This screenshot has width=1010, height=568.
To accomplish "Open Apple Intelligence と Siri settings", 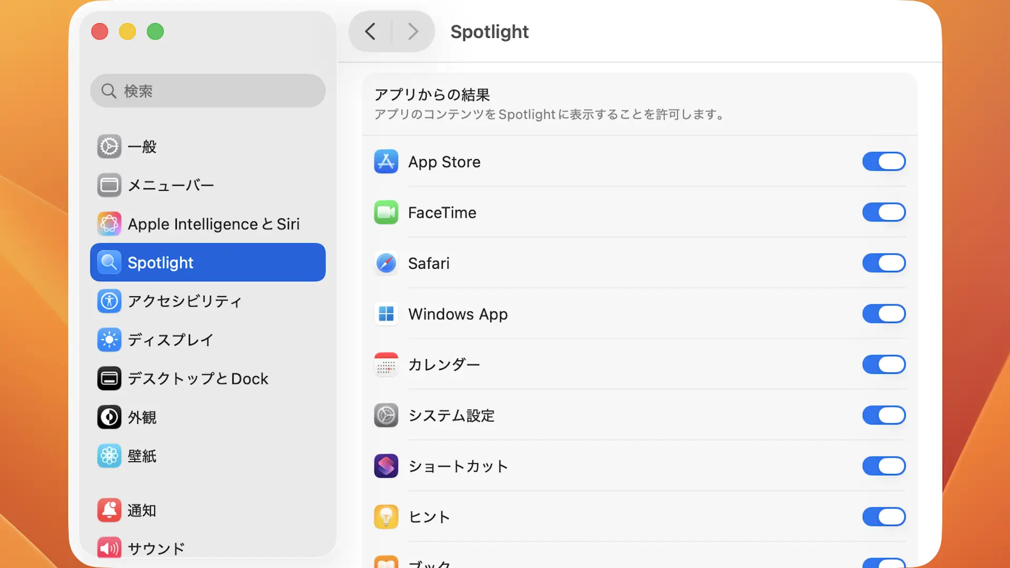I will 208,224.
